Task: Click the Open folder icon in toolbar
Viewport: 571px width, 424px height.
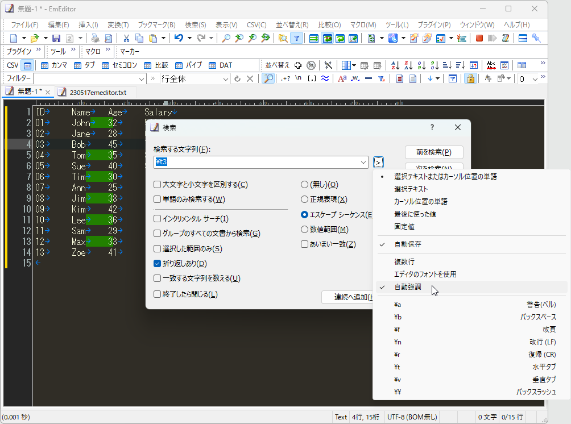Action: 35,38
